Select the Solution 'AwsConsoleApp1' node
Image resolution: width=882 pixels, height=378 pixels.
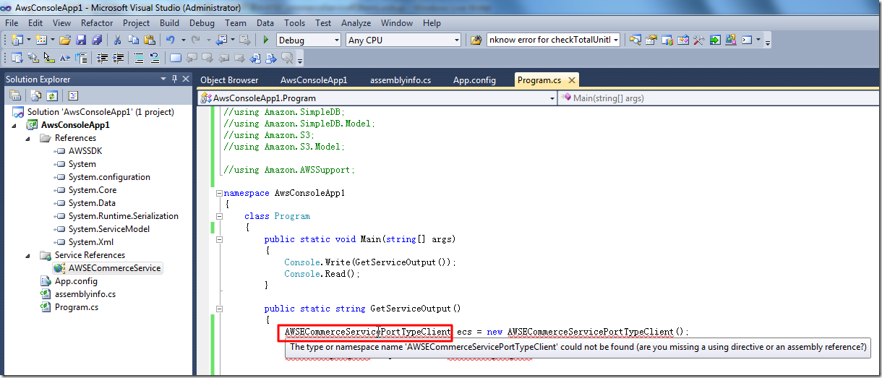click(100, 112)
